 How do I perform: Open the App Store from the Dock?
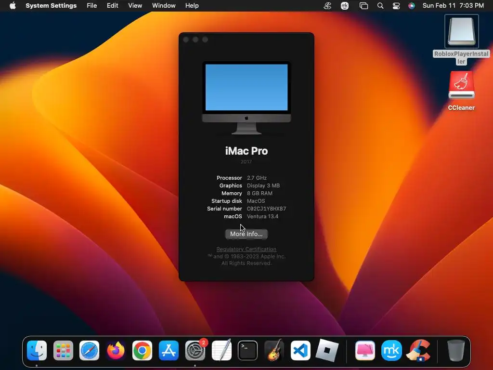[x=169, y=350]
